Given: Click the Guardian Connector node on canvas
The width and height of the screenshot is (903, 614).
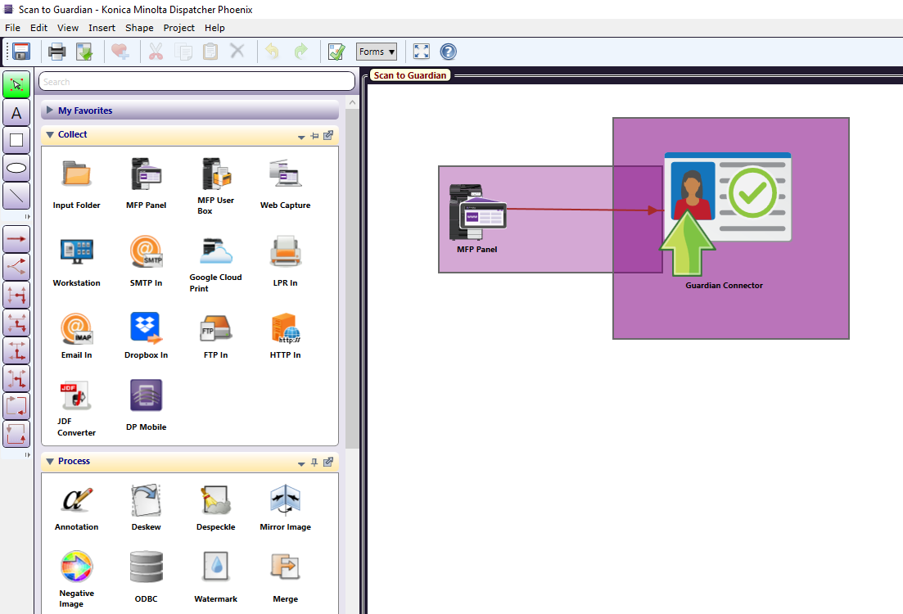Looking at the screenshot, I should pos(725,221).
